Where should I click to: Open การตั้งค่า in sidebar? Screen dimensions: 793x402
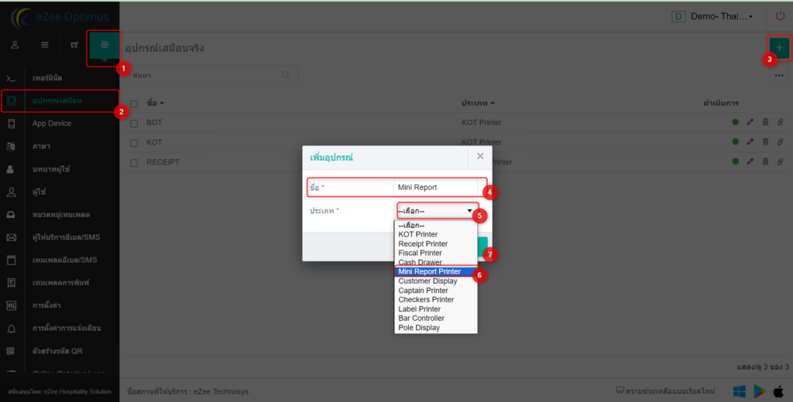tap(46, 305)
